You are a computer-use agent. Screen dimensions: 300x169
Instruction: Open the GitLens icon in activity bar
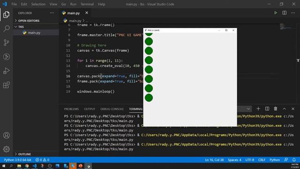click(6, 57)
